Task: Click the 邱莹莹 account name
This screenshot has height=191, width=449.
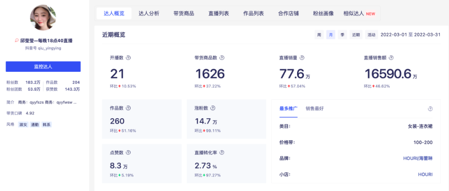Action: tap(46, 41)
